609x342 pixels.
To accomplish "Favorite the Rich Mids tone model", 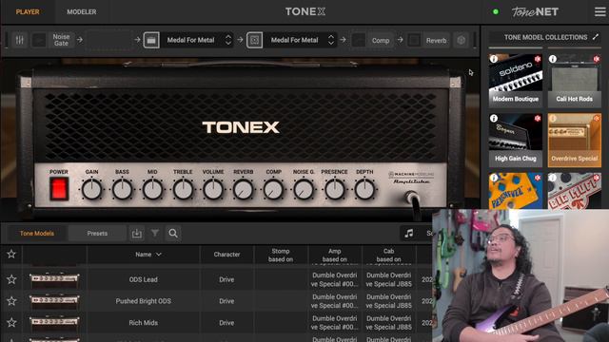I will [x=11, y=323].
